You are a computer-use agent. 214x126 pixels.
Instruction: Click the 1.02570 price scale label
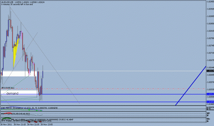(211, 82)
